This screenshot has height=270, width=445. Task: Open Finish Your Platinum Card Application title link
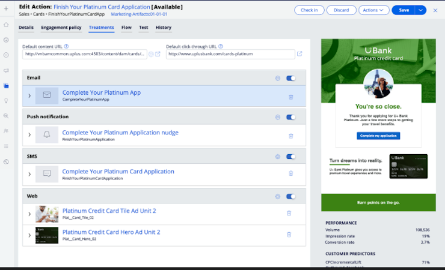point(102,7)
